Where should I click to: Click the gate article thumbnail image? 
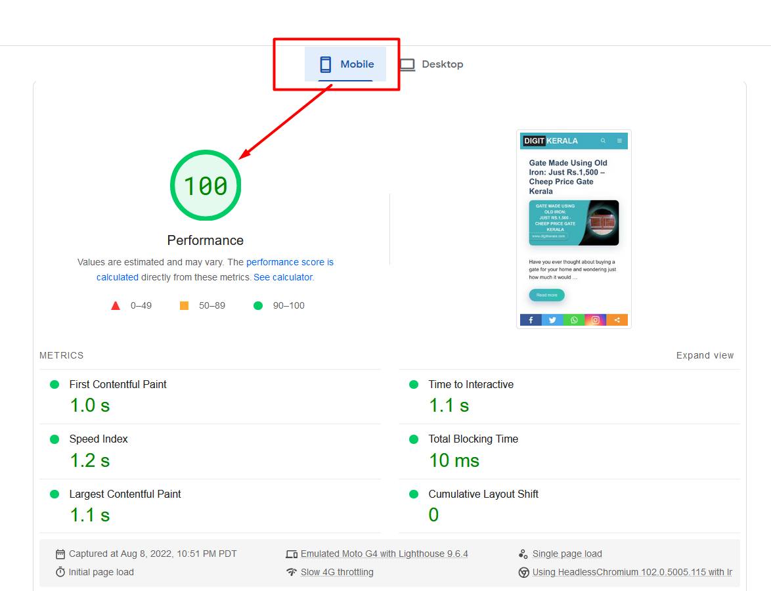(573, 223)
